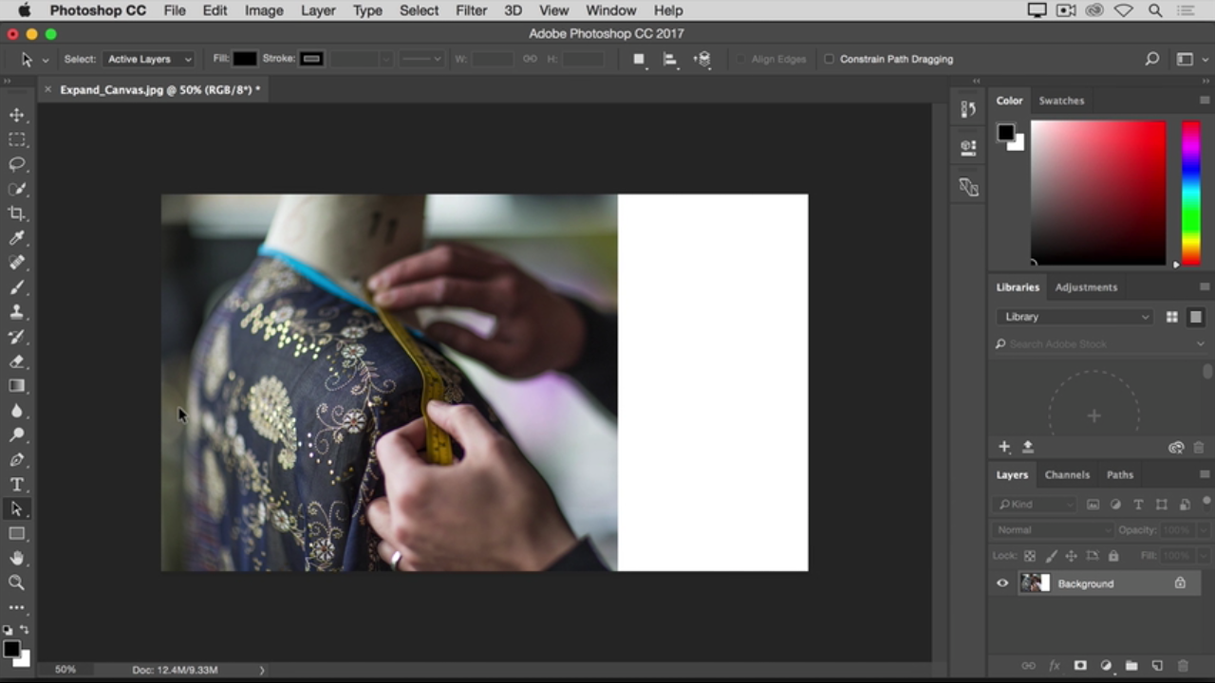Select the Move tool
1215x683 pixels.
pyautogui.click(x=17, y=115)
